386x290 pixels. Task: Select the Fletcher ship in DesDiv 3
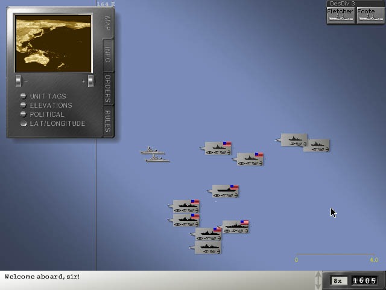[340, 15]
